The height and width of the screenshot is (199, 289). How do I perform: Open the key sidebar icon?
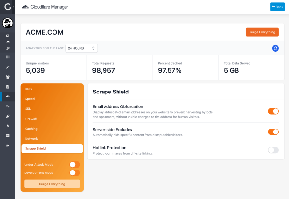pyautogui.click(x=8, y=106)
